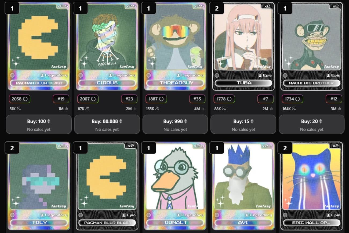Click the #19 rank badge

coord(61,99)
